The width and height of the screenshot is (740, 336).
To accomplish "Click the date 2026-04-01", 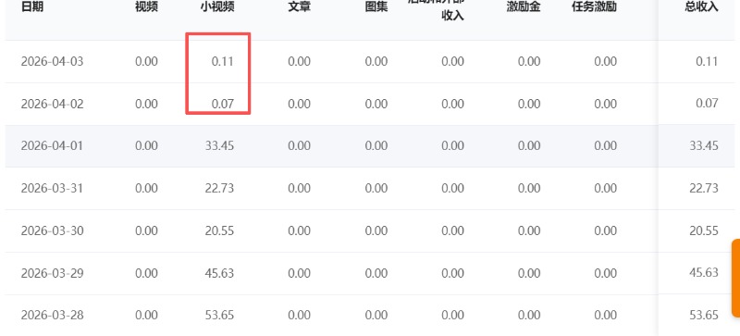I will point(52,145).
